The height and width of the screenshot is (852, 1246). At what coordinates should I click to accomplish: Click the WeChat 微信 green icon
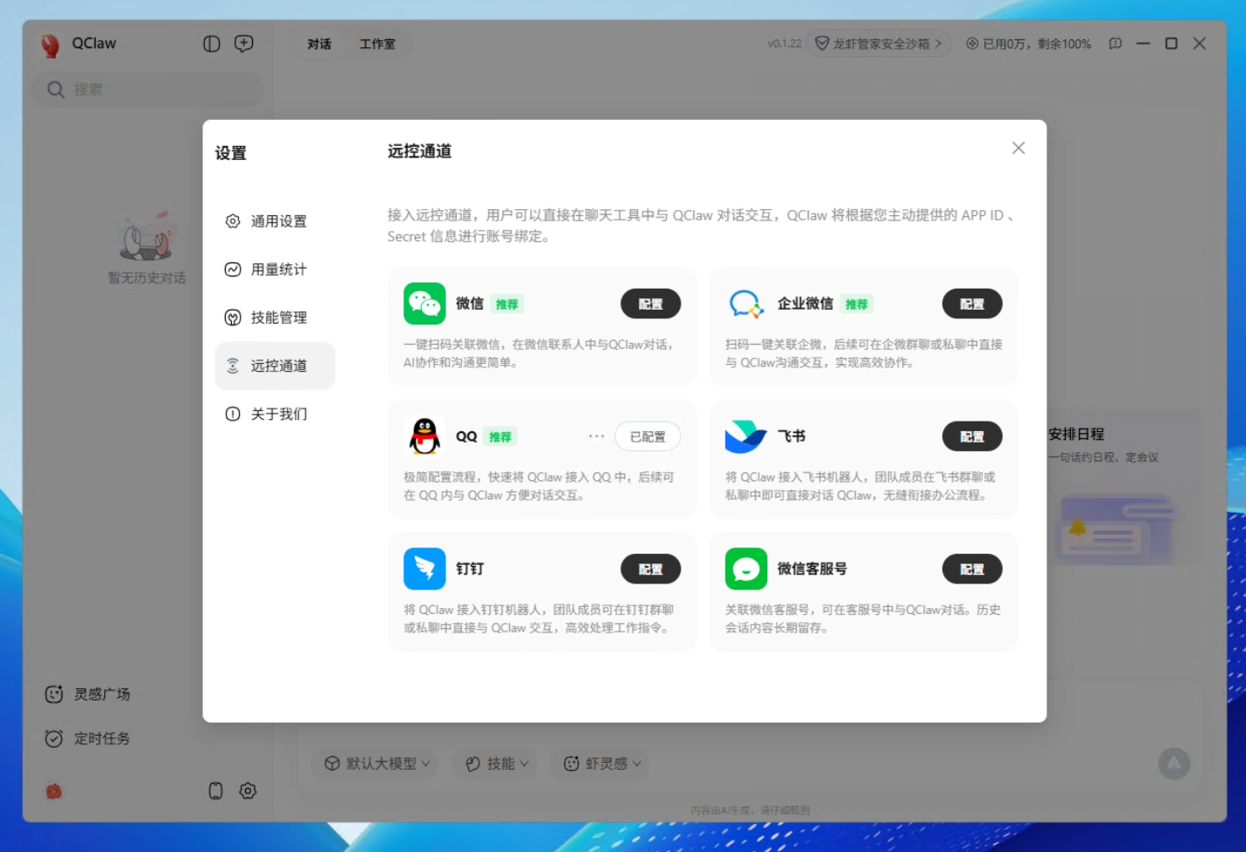[424, 304]
